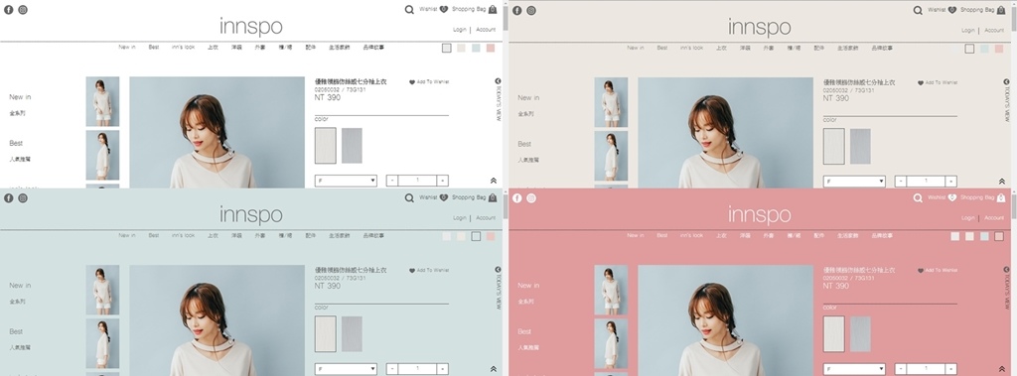
Task: Open Wishlist heart icon in pink-theme panel
Action: coord(952,197)
